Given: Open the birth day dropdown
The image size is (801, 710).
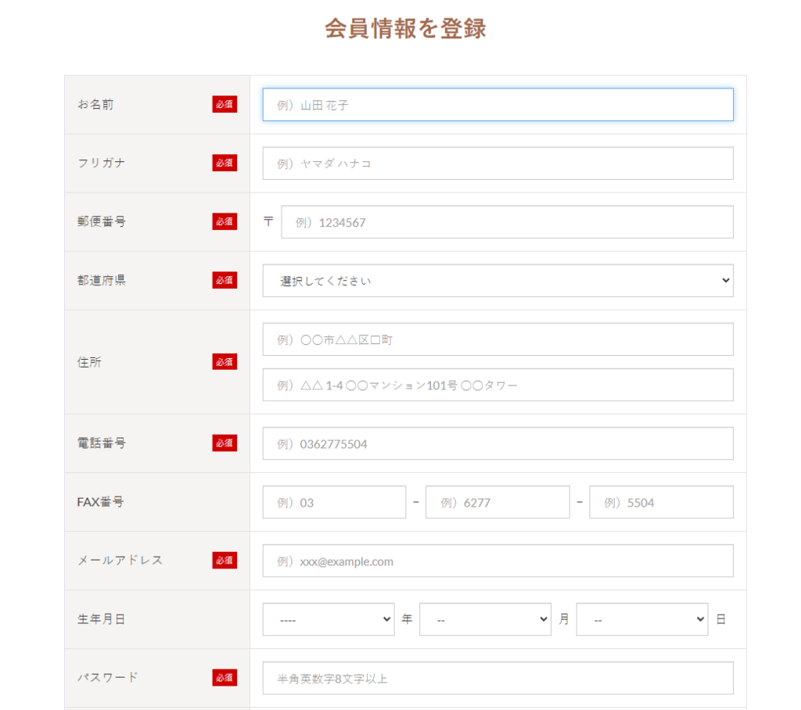Looking at the screenshot, I should (x=641, y=619).
